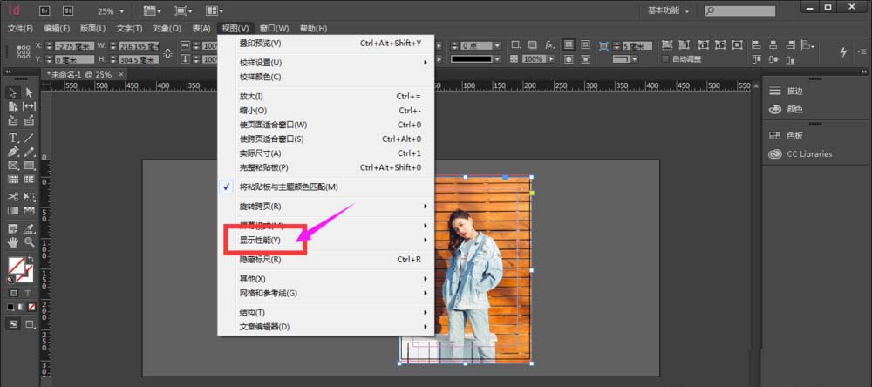Toggle rulers with 隐藏标尺 menu item
The image size is (872, 387).
tap(260, 260)
